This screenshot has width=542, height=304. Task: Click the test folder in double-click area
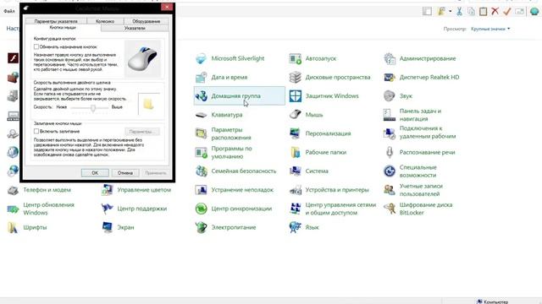pyautogui.click(x=149, y=104)
